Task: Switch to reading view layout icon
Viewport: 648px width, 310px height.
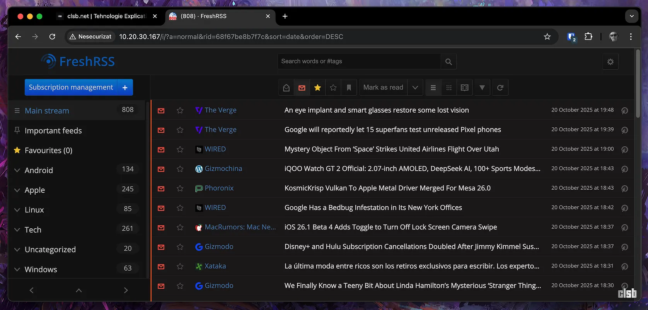Action: point(465,87)
